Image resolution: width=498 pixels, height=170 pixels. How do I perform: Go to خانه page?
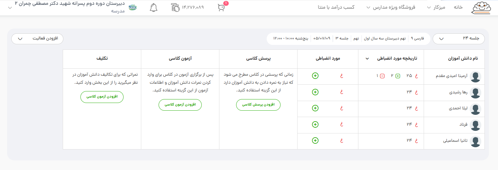point(458,7)
